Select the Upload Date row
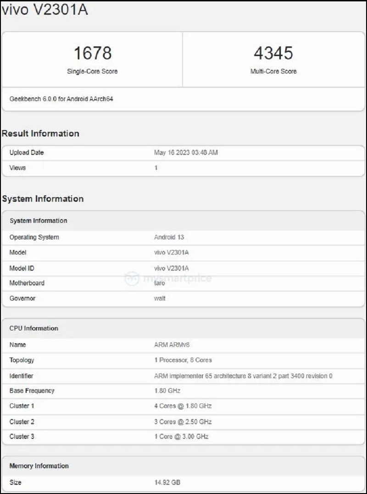 pos(183,152)
